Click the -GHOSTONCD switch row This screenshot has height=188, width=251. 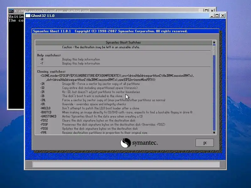point(91,116)
